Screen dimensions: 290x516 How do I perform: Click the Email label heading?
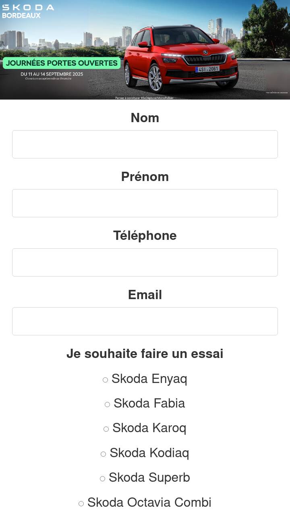pyautogui.click(x=145, y=295)
